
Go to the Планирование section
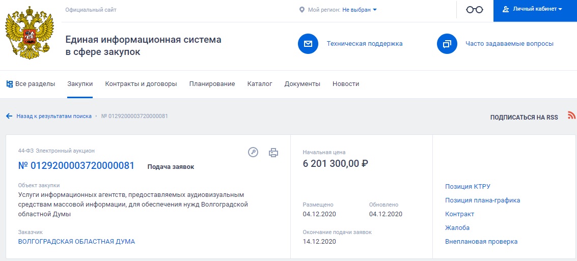pos(212,84)
